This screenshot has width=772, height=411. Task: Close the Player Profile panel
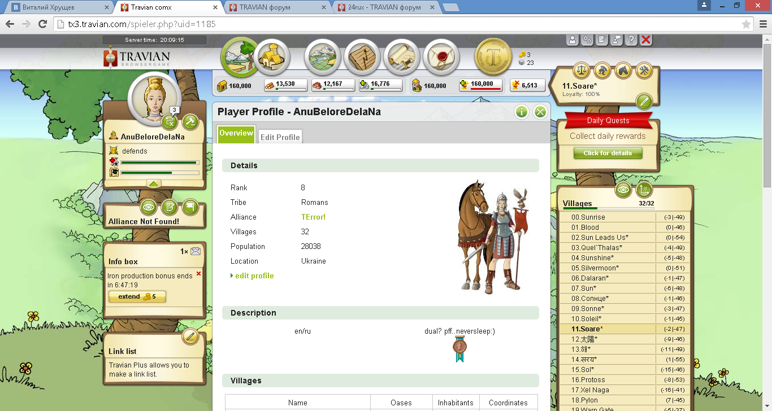tap(540, 112)
